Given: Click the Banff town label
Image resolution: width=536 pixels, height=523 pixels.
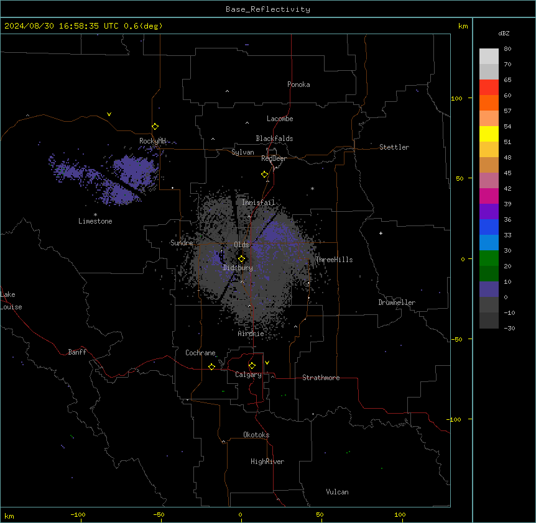Looking at the screenshot, I should pos(77,352).
